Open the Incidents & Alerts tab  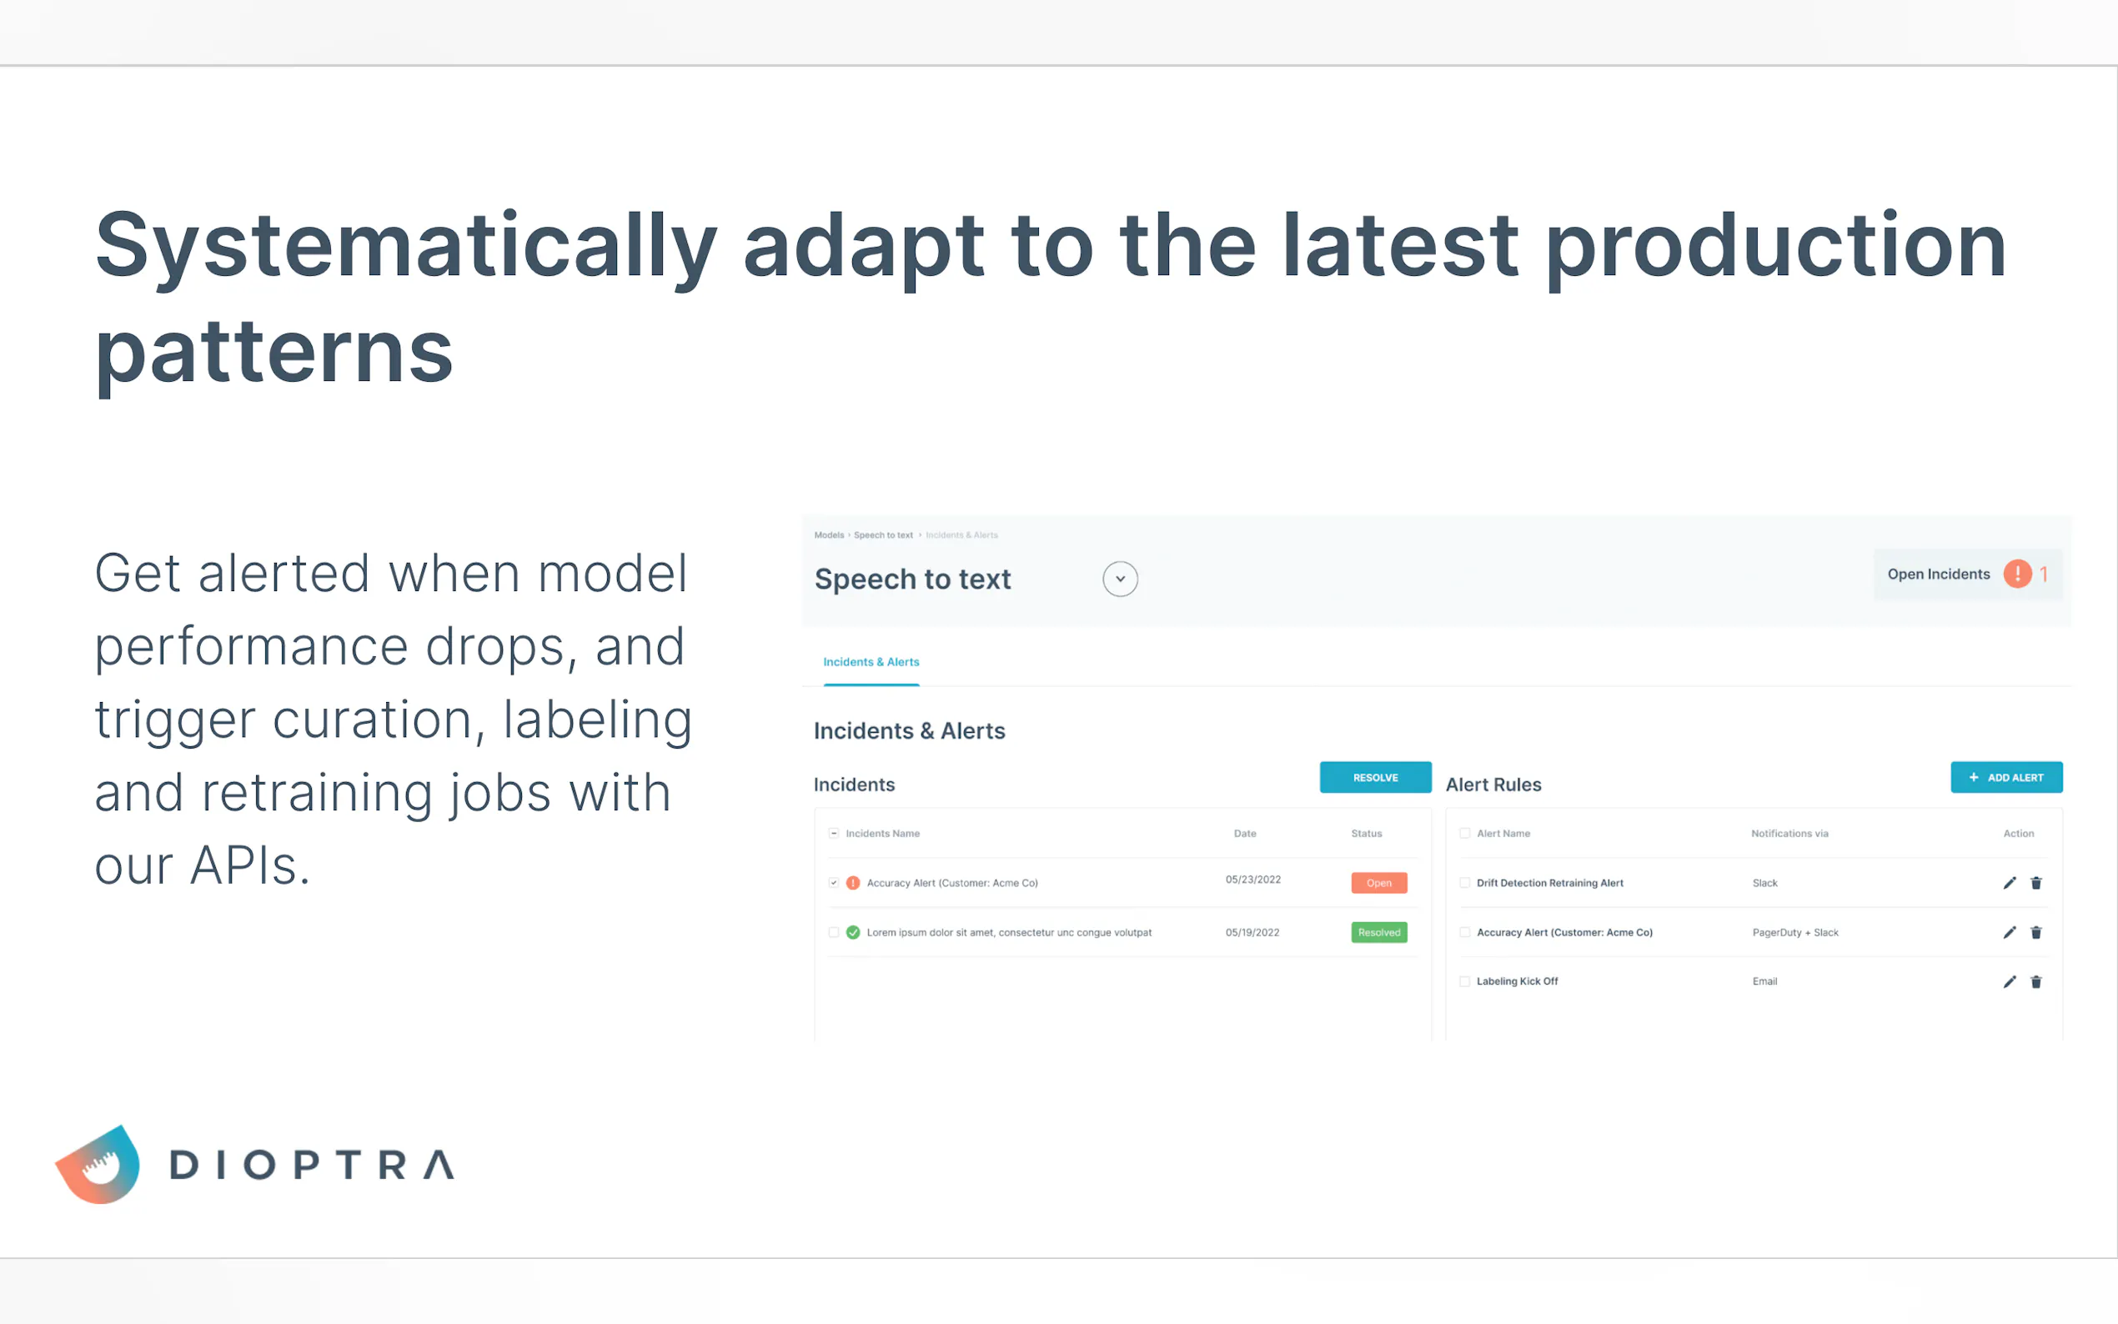pyautogui.click(x=871, y=662)
